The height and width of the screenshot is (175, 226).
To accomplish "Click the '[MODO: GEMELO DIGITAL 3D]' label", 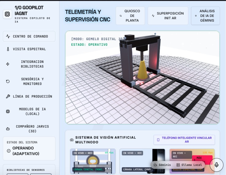I will click(98, 39).
